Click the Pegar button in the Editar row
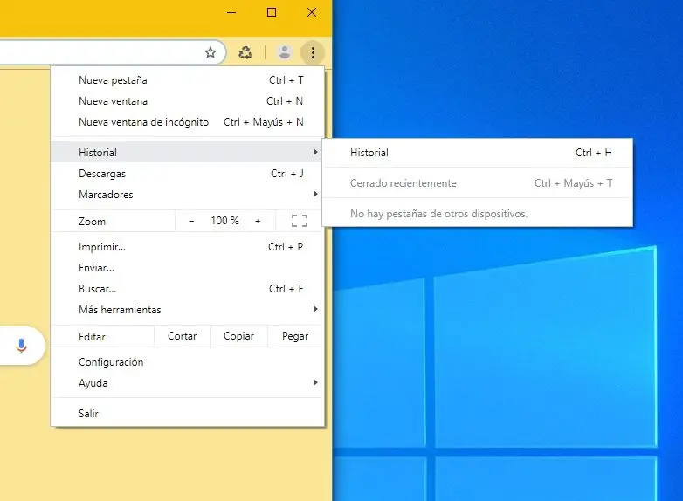Image resolution: width=683 pixels, height=501 pixels. coord(295,336)
